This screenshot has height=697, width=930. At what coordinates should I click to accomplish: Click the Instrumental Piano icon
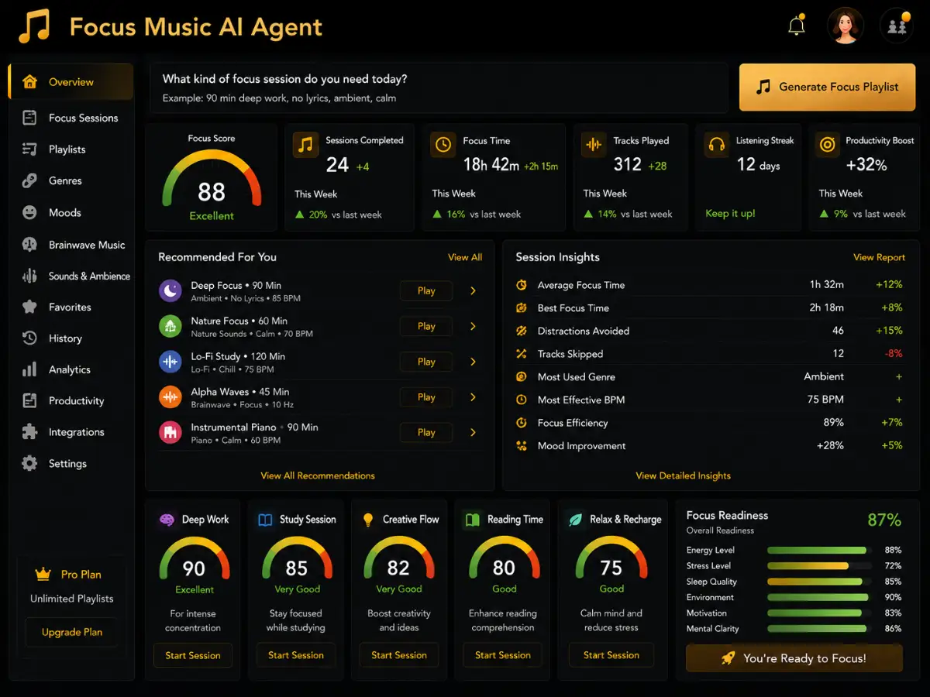click(x=170, y=432)
